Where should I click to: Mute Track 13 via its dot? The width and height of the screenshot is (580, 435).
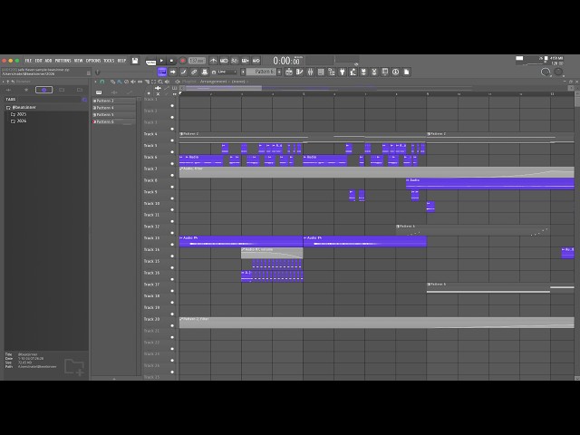(172, 244)
